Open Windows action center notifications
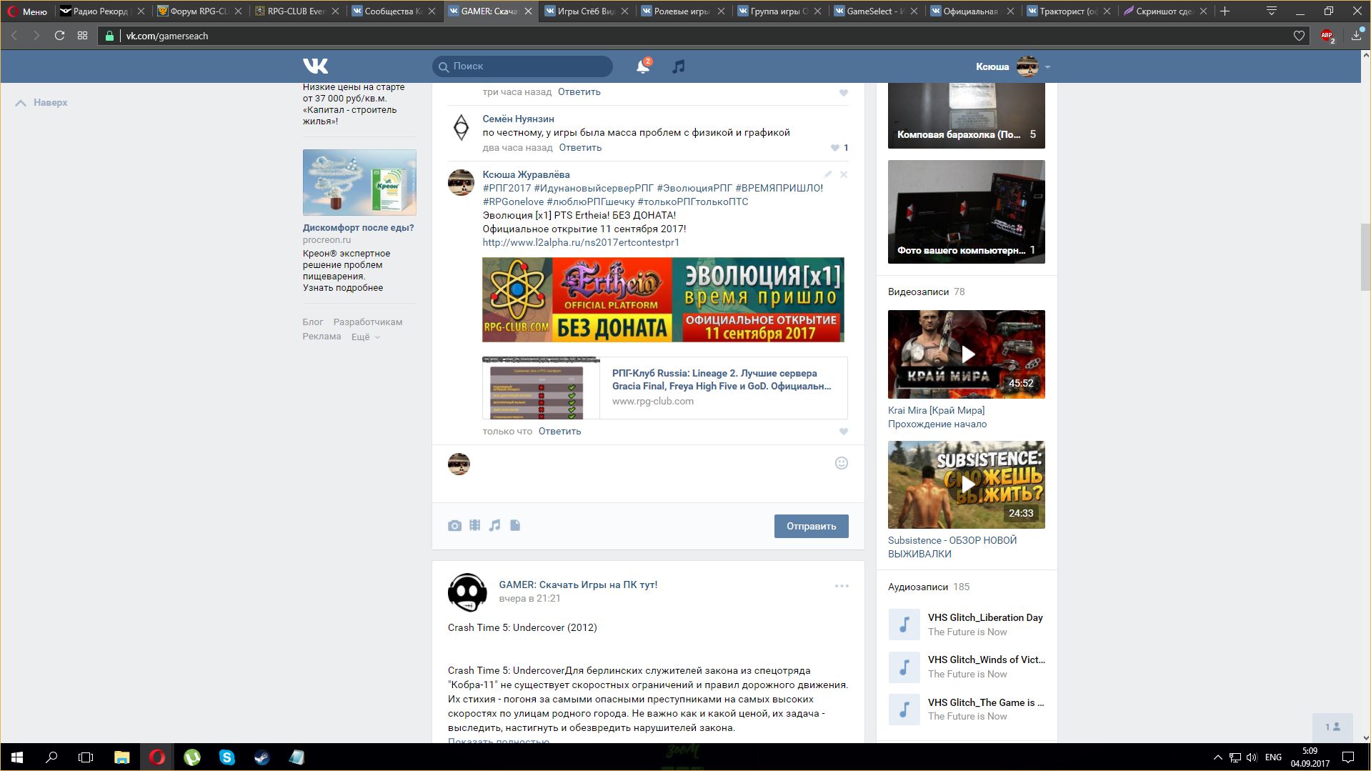The width and height of the screenshot is (1371, 771). point(1348,757)
